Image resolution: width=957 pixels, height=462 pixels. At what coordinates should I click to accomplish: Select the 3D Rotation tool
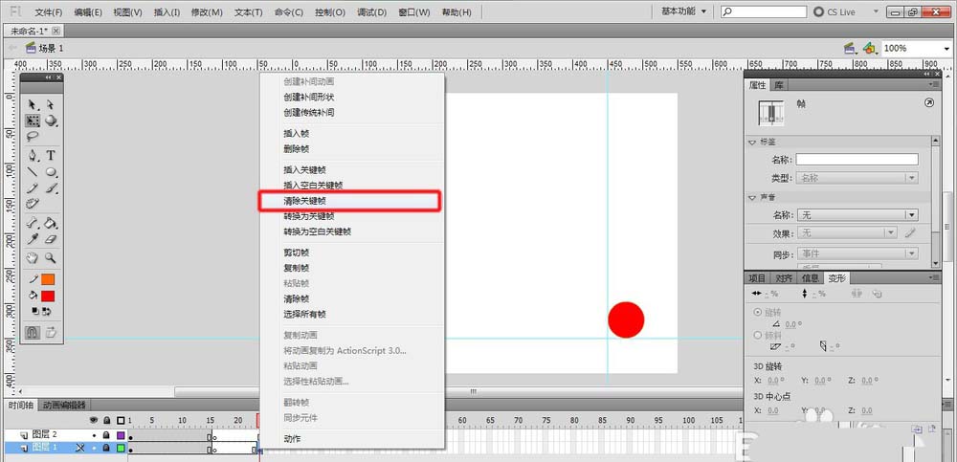point(52,121)
